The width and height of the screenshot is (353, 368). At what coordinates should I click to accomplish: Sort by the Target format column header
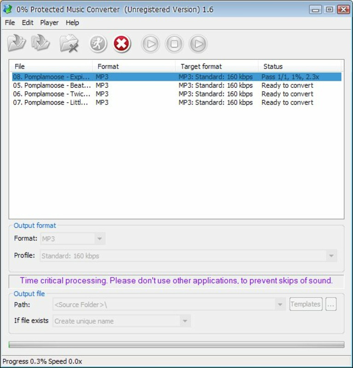(217, 66)
